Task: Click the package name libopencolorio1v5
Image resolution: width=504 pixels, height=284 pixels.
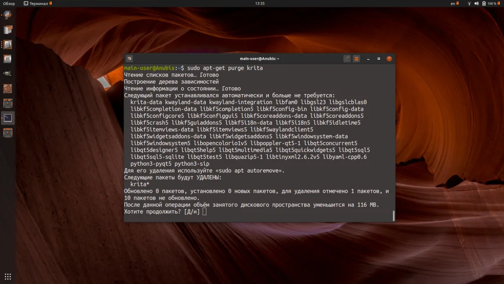Action: [220, 143]
